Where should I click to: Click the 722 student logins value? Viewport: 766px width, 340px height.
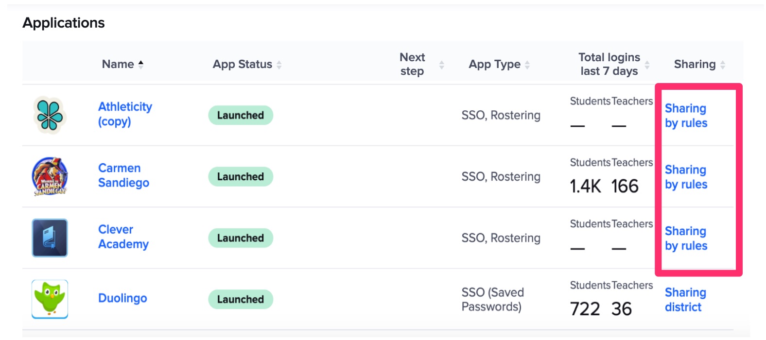pos(585,309)
